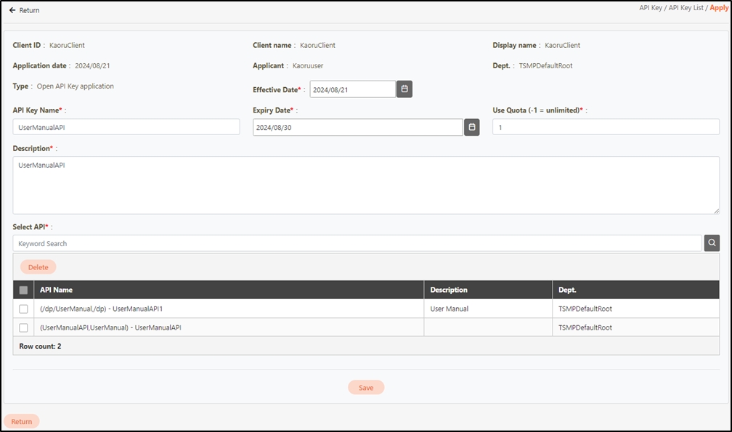
Task: Open the Effective Date calendar picker
Action: coord(405,89)
